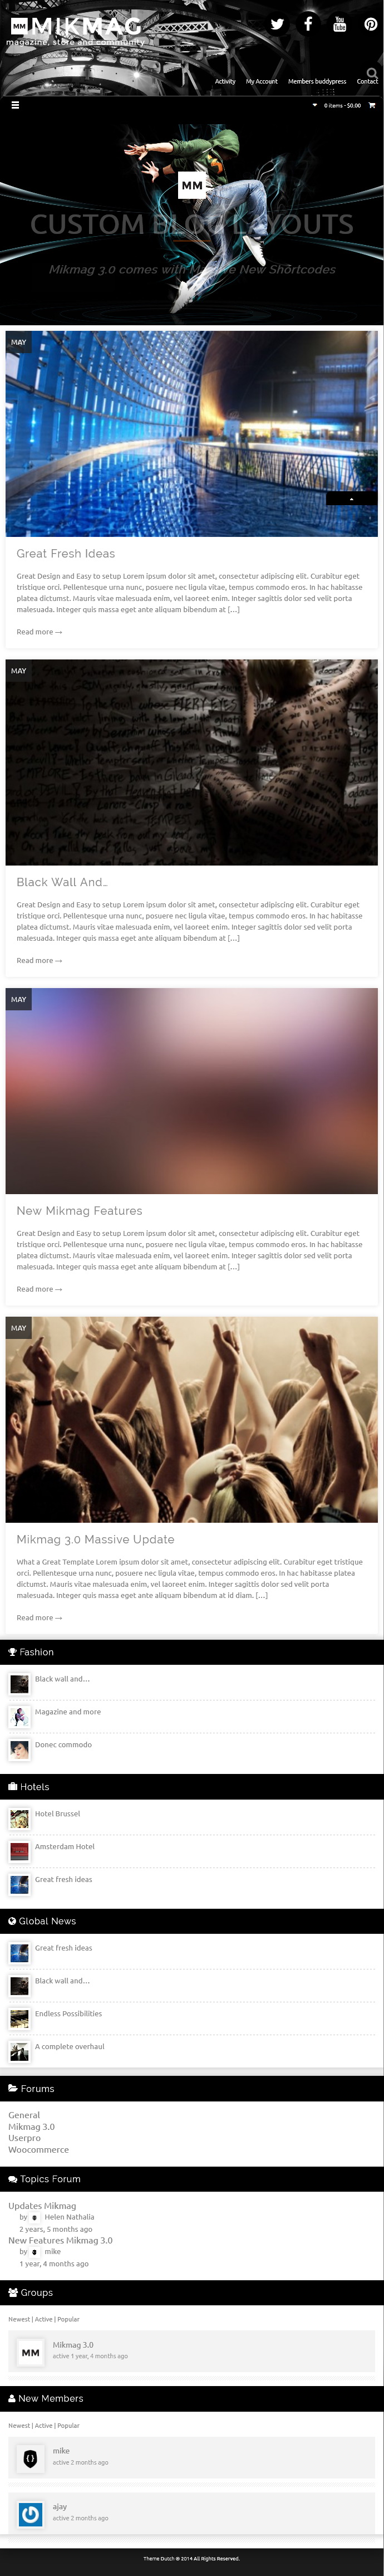This screenshot has width=384, height=2576.
Task: Select the Members buddypress menu item
Action: (317, 81)
